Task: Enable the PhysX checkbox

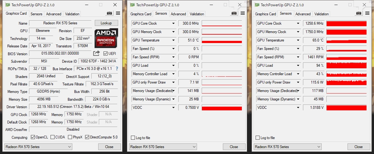Action: 70,137
